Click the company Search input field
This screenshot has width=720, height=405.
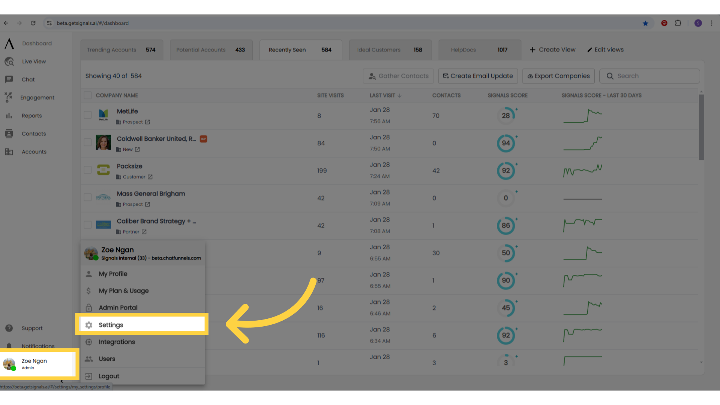coord(649,76)
